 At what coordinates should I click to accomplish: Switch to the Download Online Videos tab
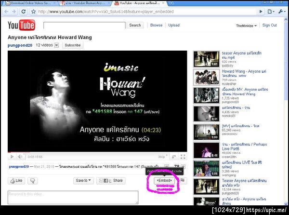[30, 3]
